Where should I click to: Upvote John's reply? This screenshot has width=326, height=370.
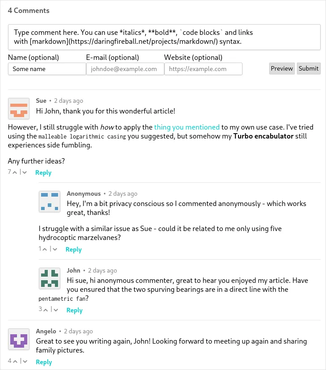tap(46, 309)
